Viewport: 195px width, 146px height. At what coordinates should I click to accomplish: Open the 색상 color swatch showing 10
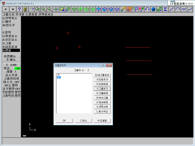[18, 68]
